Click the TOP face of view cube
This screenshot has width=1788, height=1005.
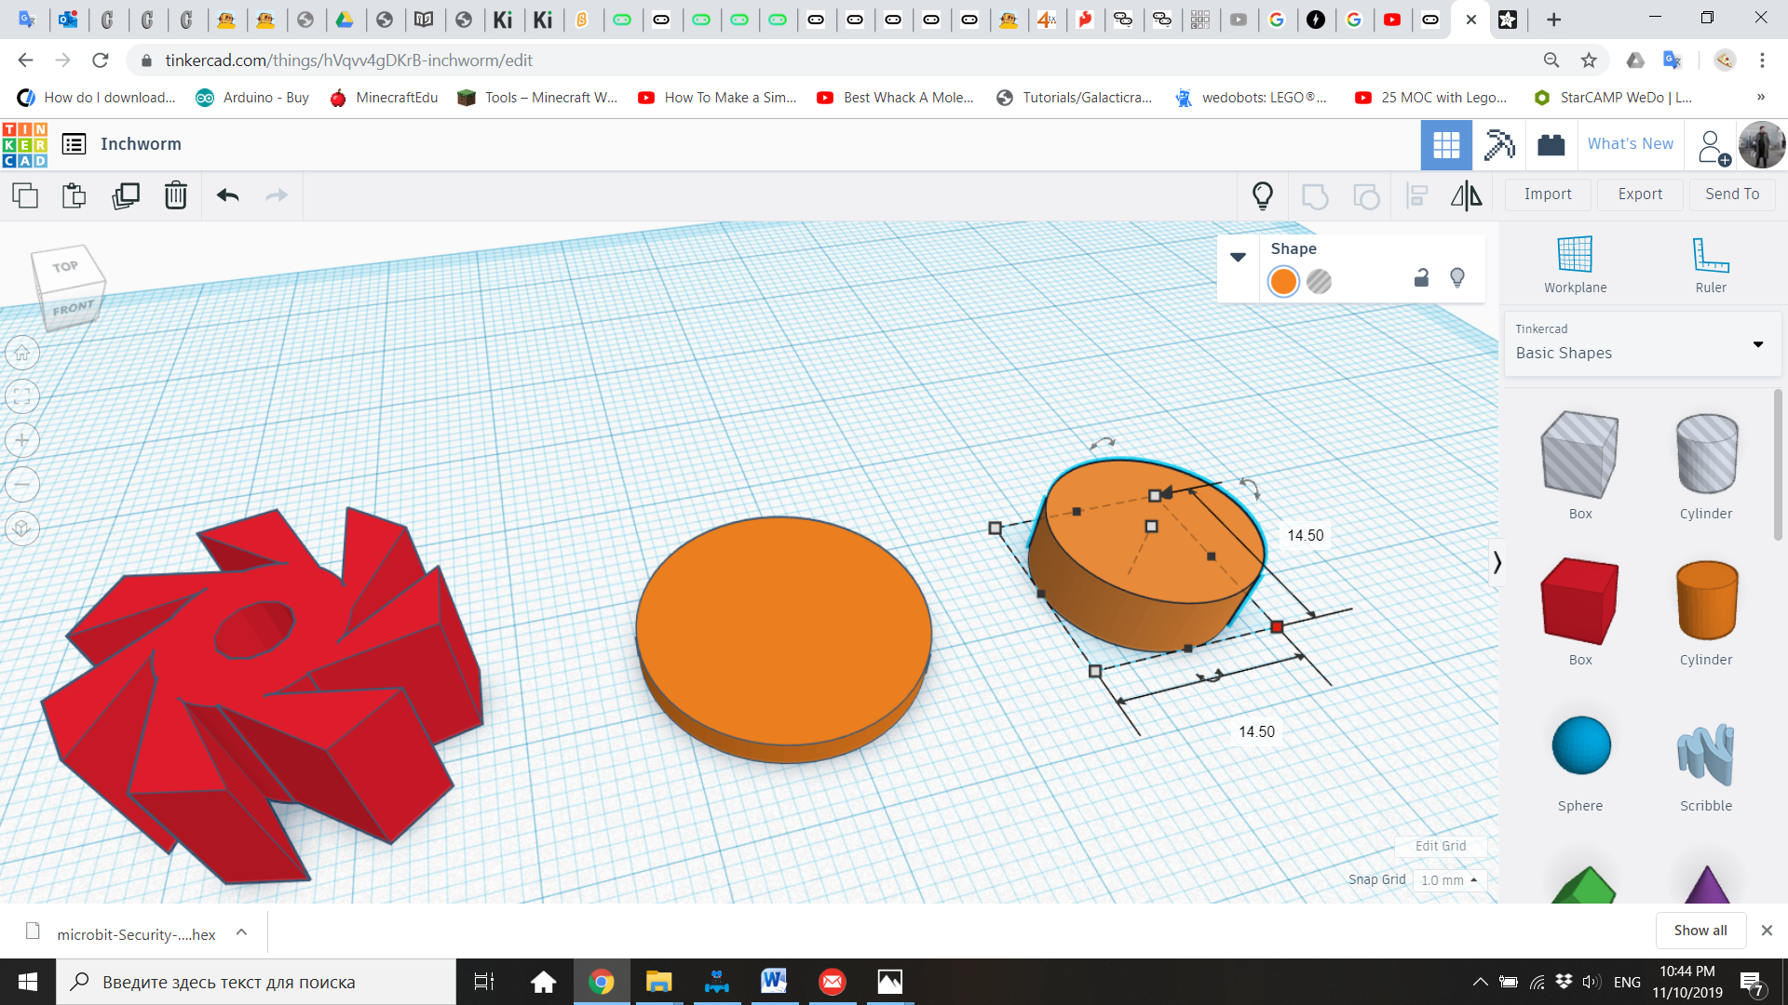tap(65, 266)
